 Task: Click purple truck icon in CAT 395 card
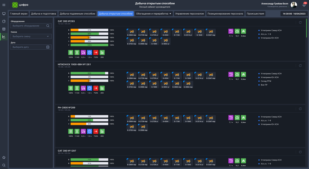coord(83,53)
